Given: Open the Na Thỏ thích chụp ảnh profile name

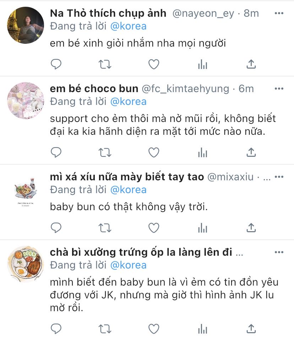Looking at the screenshot, I should [108, 13].
